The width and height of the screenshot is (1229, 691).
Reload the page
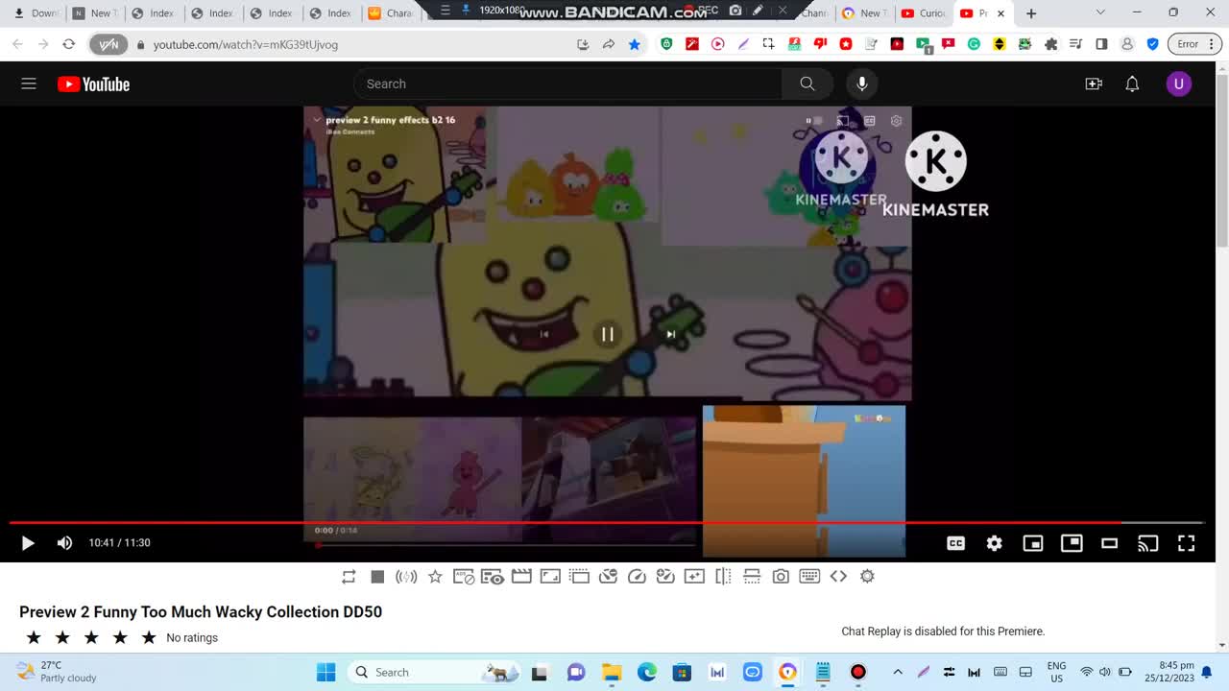(x=68, y=44)
